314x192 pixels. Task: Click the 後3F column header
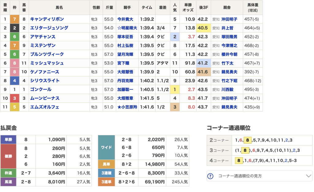pyautogui.click(x=204, y=8)
